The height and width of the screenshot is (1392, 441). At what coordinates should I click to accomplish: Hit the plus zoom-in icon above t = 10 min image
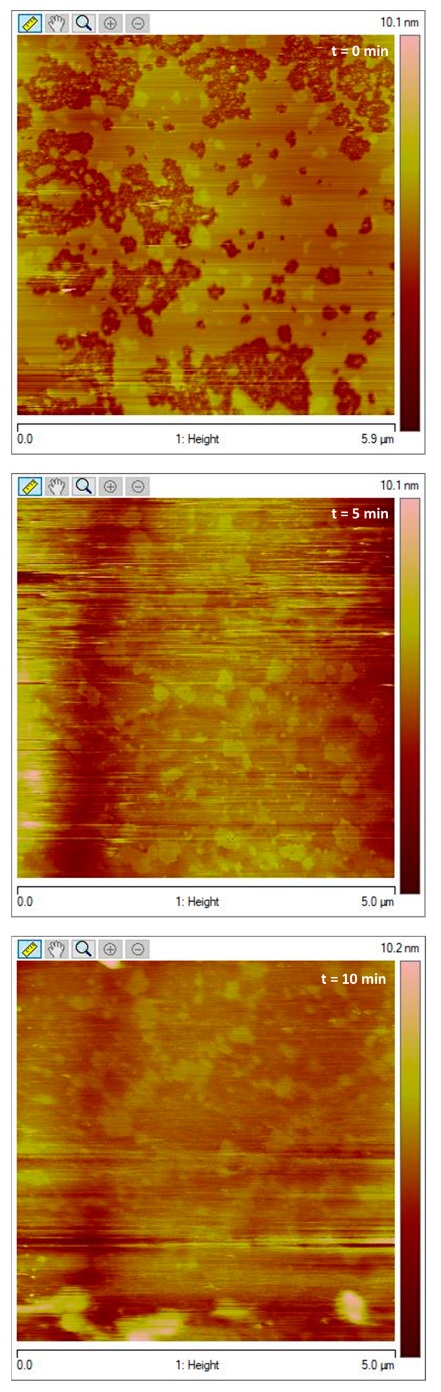coord(111,949)
